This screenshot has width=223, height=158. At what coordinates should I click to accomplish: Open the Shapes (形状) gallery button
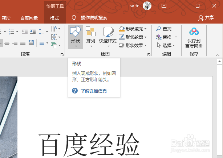click(x=76, y=37)
